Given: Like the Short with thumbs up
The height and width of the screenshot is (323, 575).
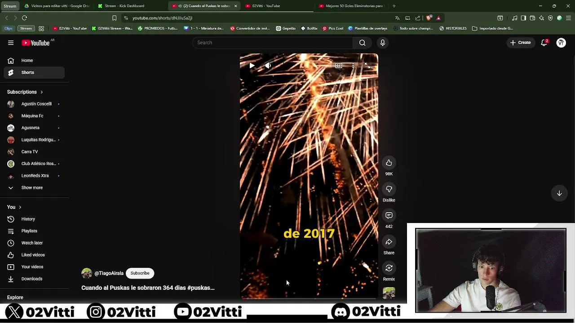Looking at the screenshot, I should (x=389, y=163).
